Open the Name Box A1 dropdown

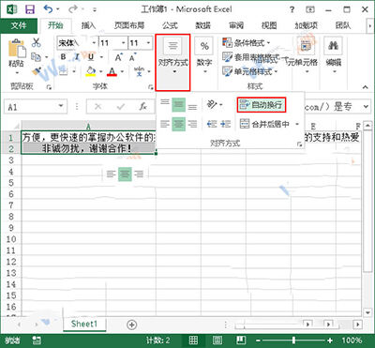click(x=61, y=107)
